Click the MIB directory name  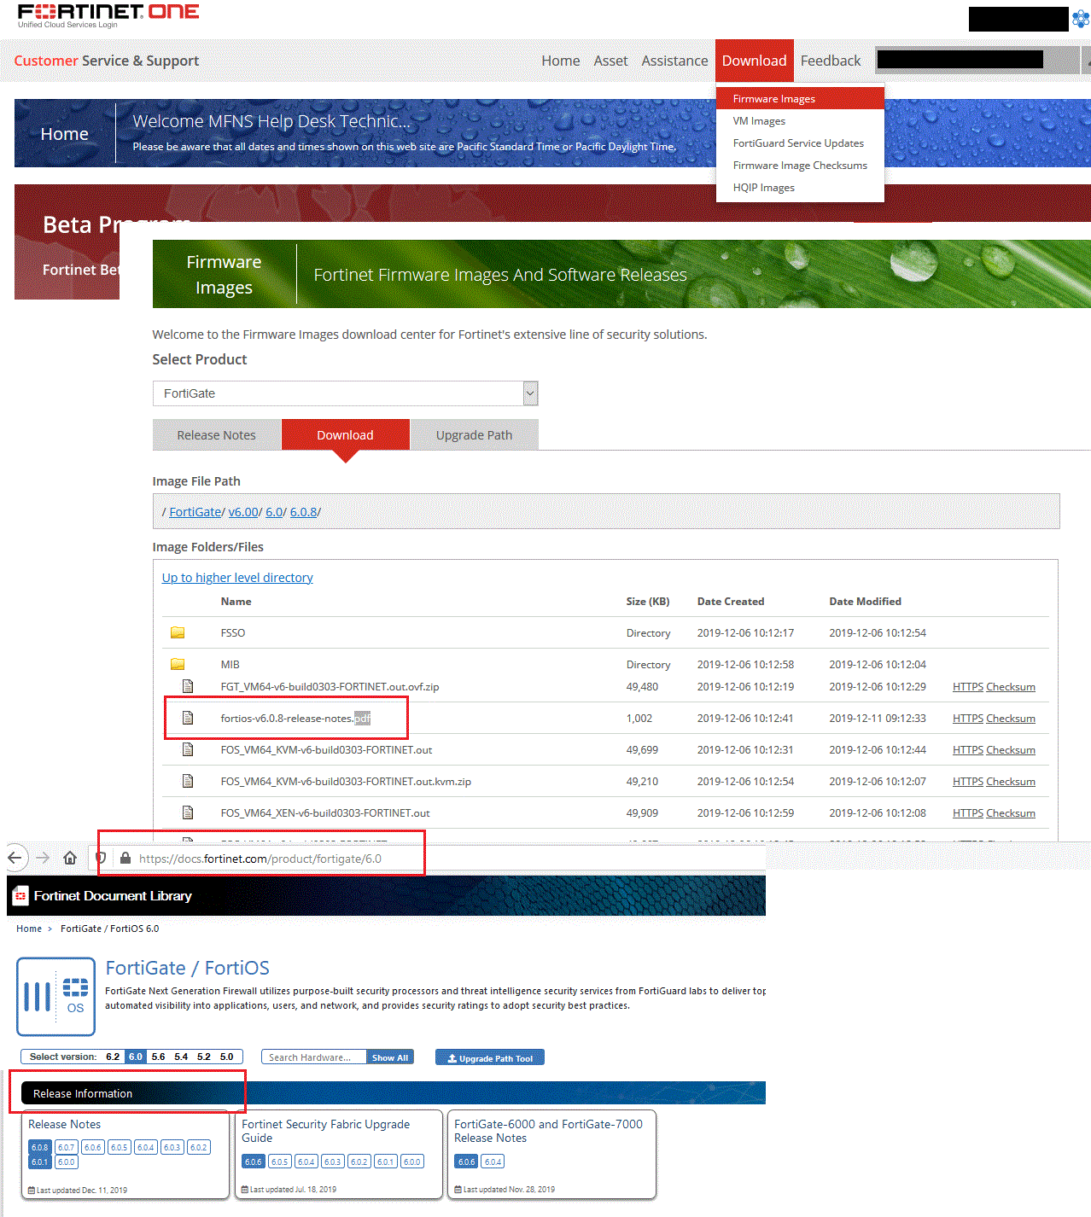pos(230,664)
